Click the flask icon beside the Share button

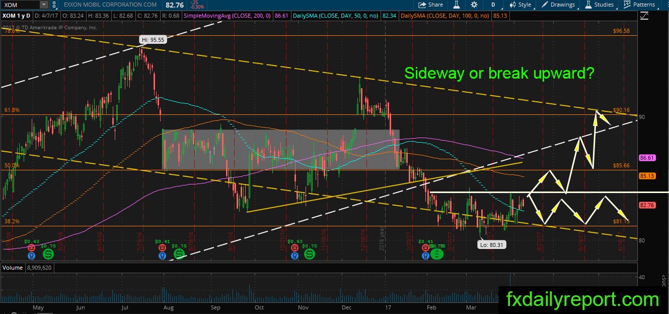click(457, 5)
